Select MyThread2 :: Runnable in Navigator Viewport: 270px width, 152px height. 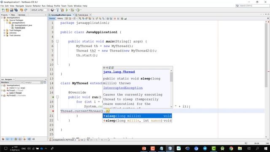tap(16, 95)
